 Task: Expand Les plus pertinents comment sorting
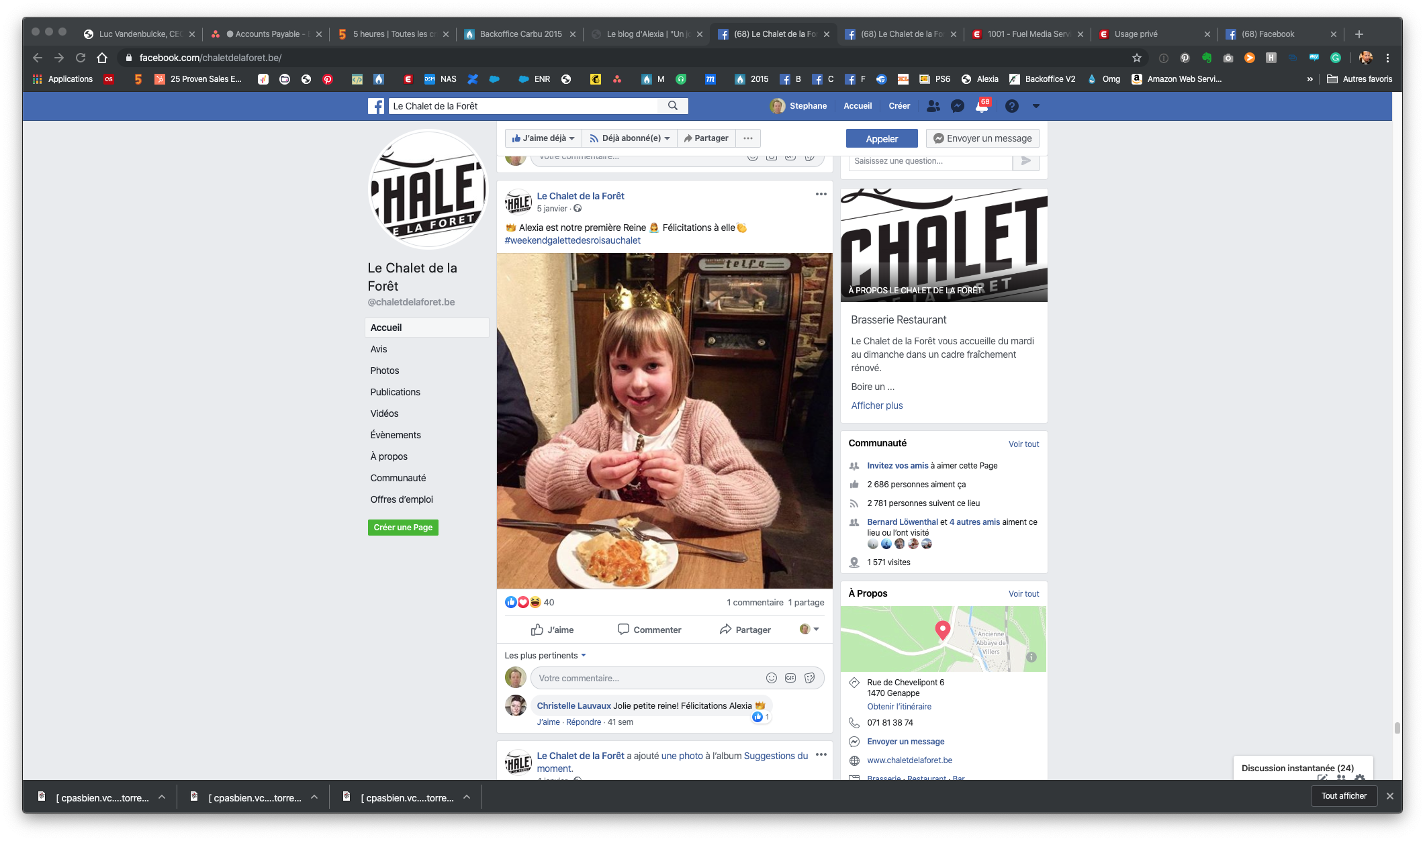(x=545, y=655)
